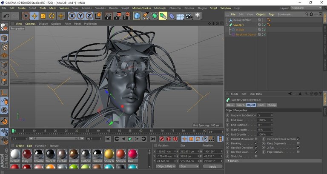
Task: Select the Pink material swatch
Action: (x=133, y=155)
